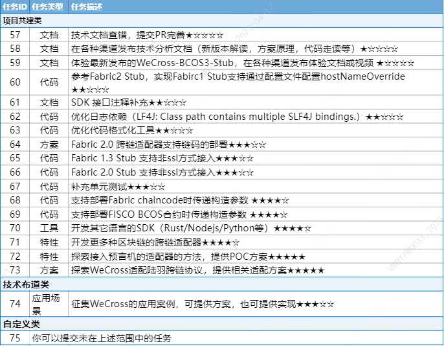Click description mentioning hostNameOverride
The image size is (444, 346).
tap(238, 82)
